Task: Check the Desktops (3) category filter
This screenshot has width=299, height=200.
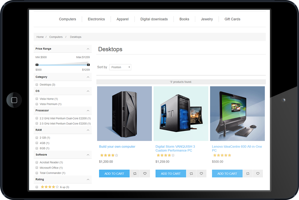Action: coord(37,85)
